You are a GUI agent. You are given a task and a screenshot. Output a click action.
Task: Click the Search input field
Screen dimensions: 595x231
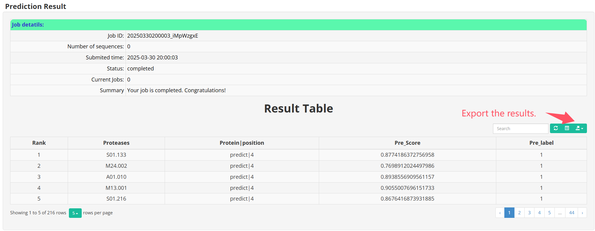(520, 129)
